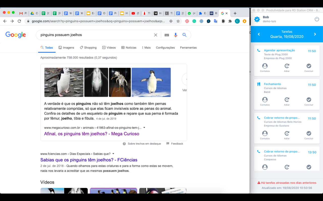Mark Agendar apresentação task as Concluir

309,68
